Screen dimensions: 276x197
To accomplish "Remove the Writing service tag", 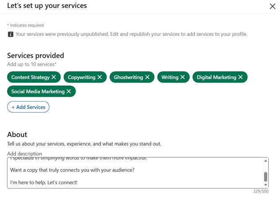I will click(183, 77).
